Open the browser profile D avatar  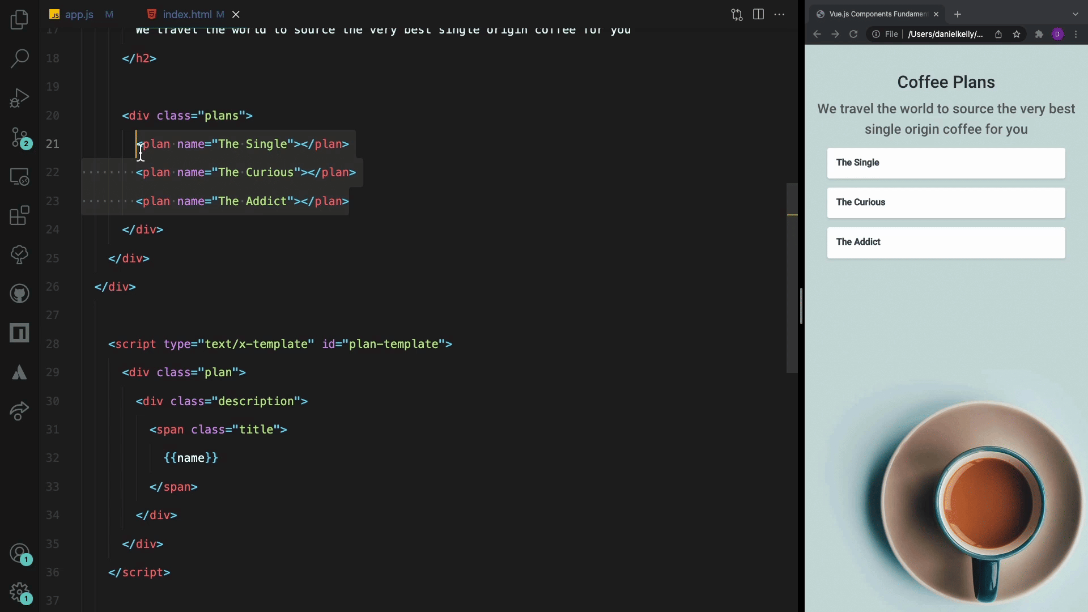click(1057, 34)
